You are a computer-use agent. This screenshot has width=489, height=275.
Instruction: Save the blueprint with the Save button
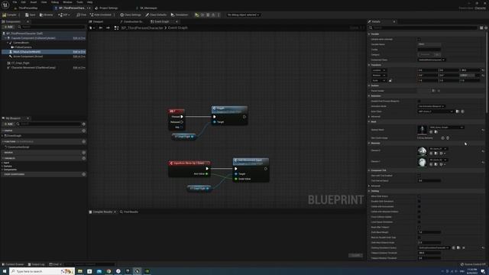[x=31, y=15]
